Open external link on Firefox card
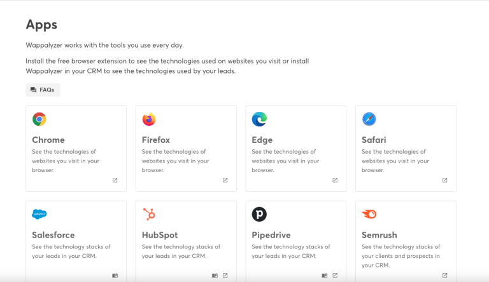 [x=225, y=180]
